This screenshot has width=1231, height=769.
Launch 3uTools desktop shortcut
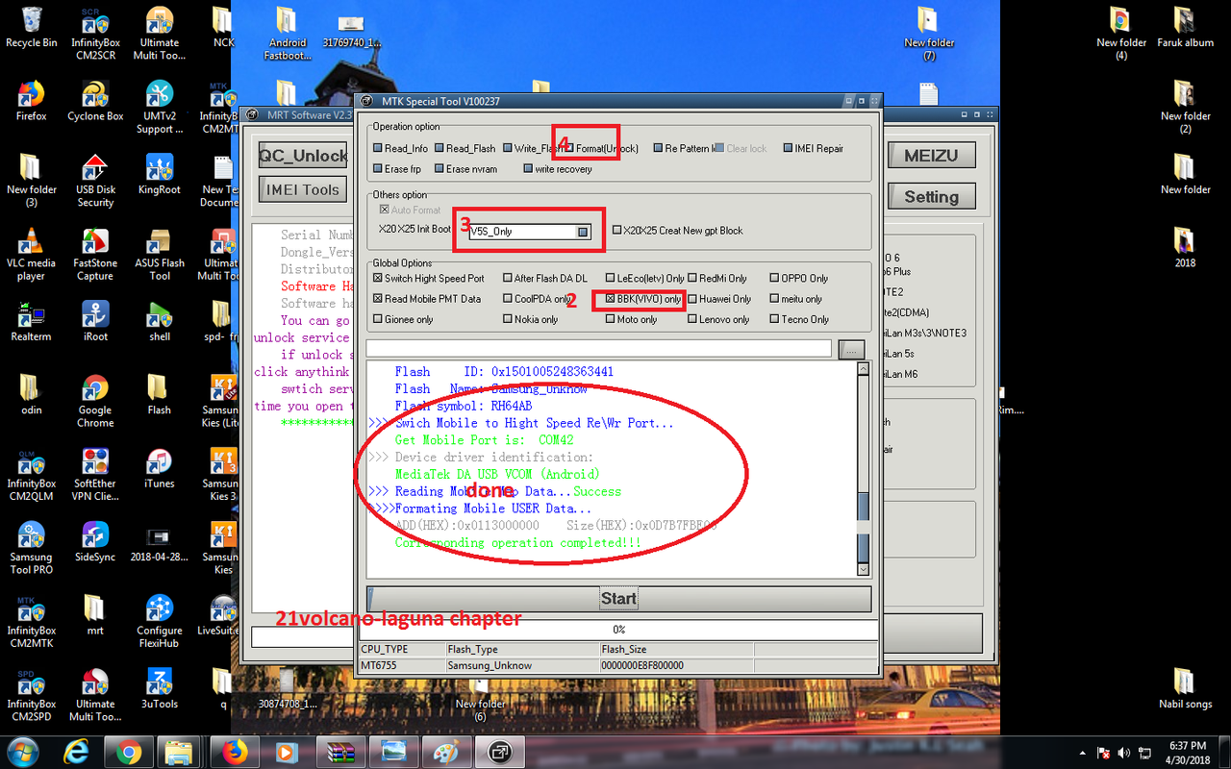coord(160,688)
